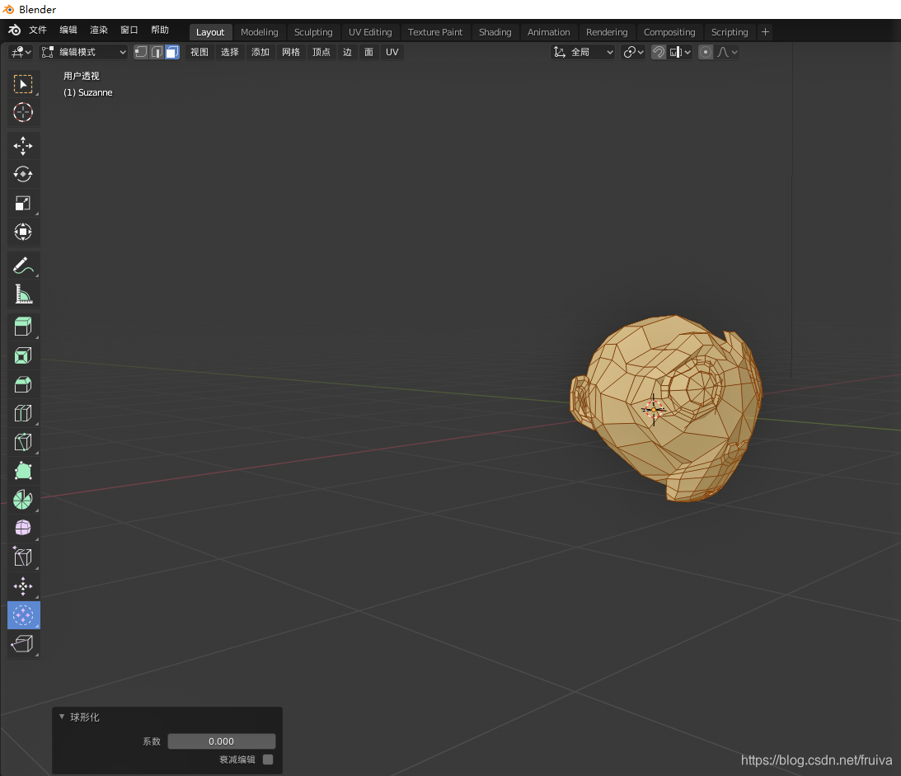The width and height of the screenshot is (901, 776).
Task: Enable vertex select mode
Action: point(141,52)
